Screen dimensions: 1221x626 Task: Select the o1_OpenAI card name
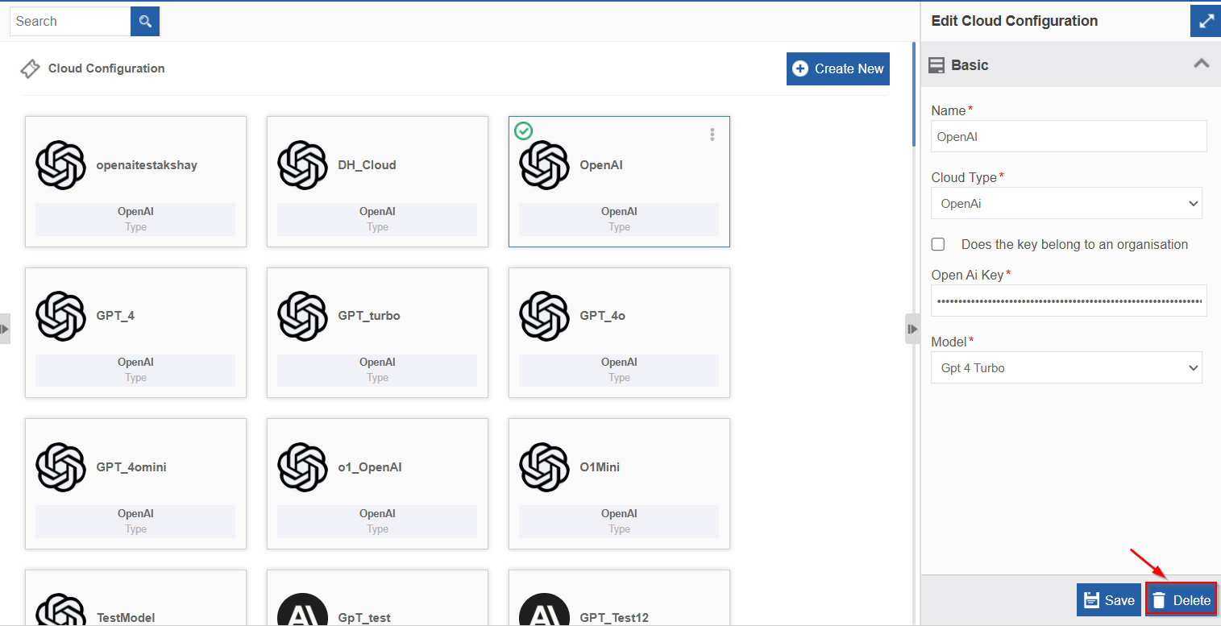click(x=370, y=467)
